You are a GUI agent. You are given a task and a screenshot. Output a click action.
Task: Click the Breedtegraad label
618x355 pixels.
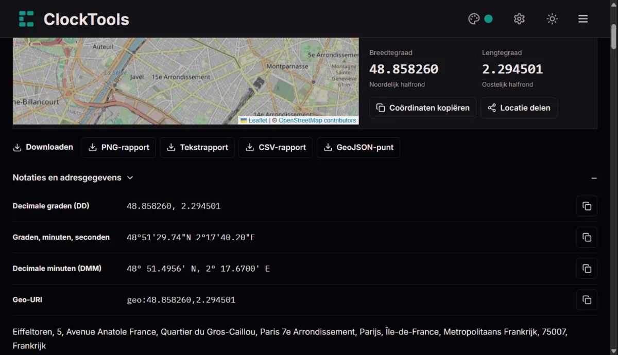tap(391, 52)
